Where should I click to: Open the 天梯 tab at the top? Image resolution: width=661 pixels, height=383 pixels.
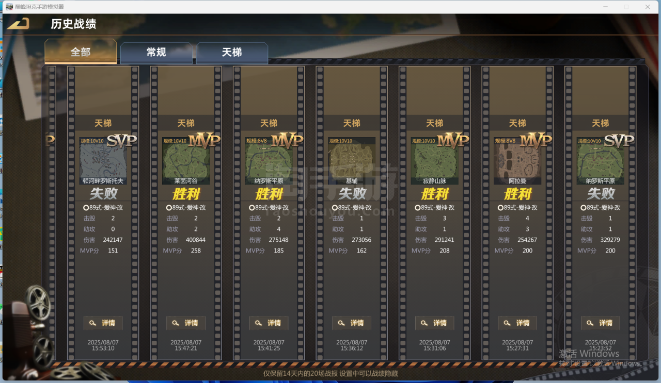pyautogui.click(x=232, y=53)
